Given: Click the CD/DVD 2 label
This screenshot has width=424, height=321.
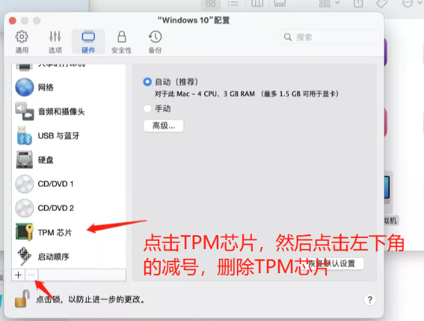Looking at the screenshot, I should (x=55, y=208).
